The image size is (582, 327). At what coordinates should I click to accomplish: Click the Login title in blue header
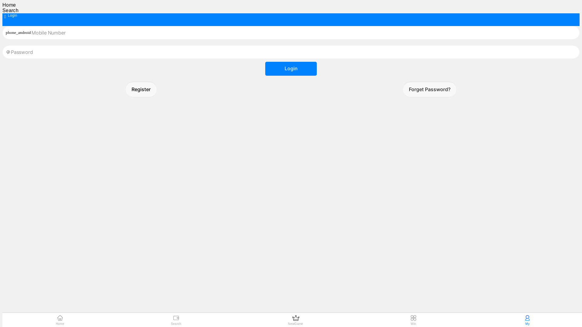[x=12, y=15]
